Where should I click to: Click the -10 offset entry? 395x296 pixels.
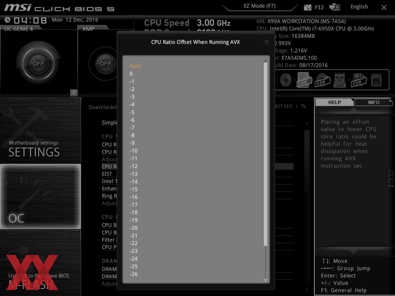click(133, 151)
